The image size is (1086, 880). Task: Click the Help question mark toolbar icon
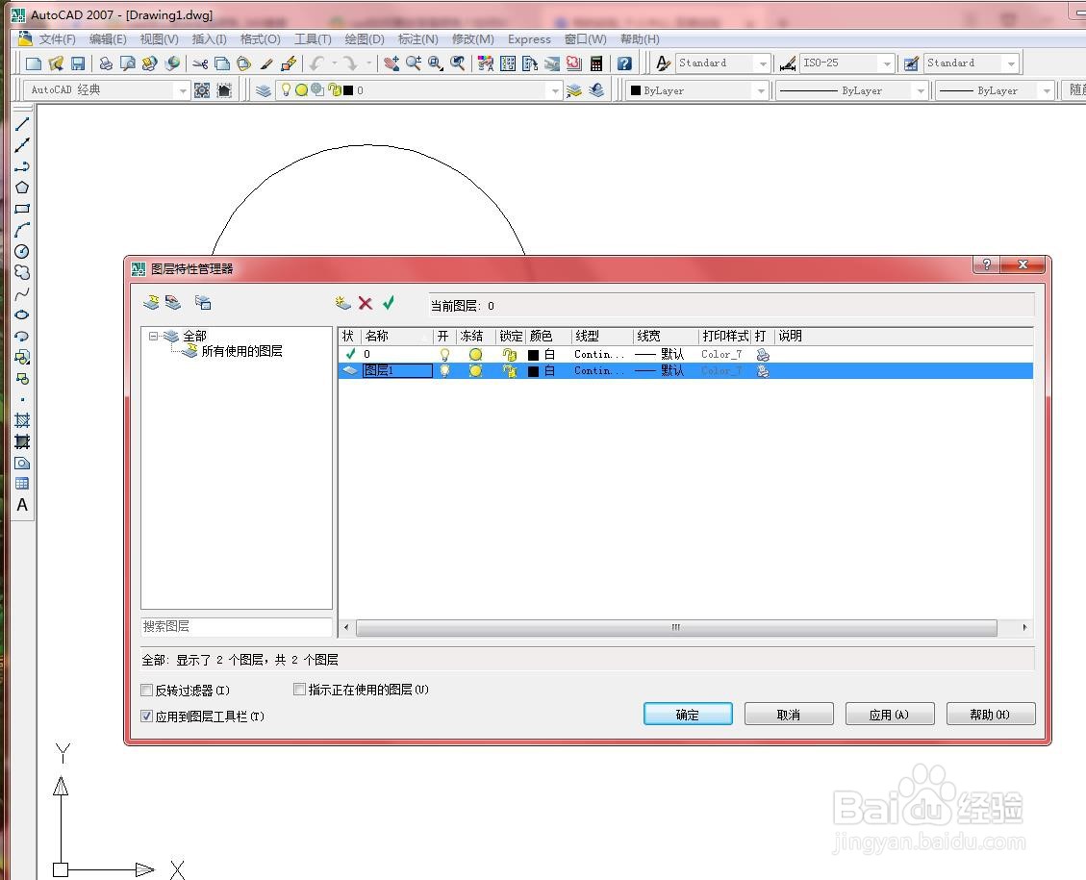[624, 63]
